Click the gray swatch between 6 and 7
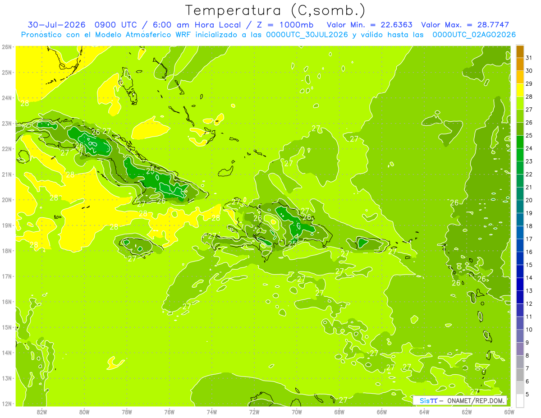 (x=520, y=375)
